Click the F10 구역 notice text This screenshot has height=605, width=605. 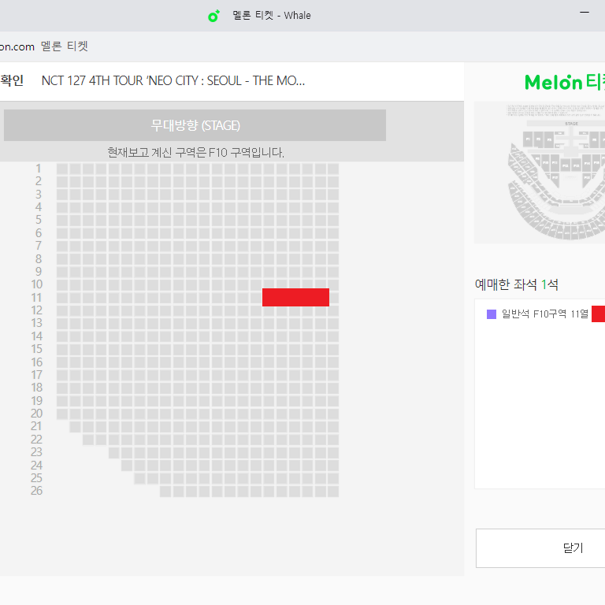tap(195, 152)
